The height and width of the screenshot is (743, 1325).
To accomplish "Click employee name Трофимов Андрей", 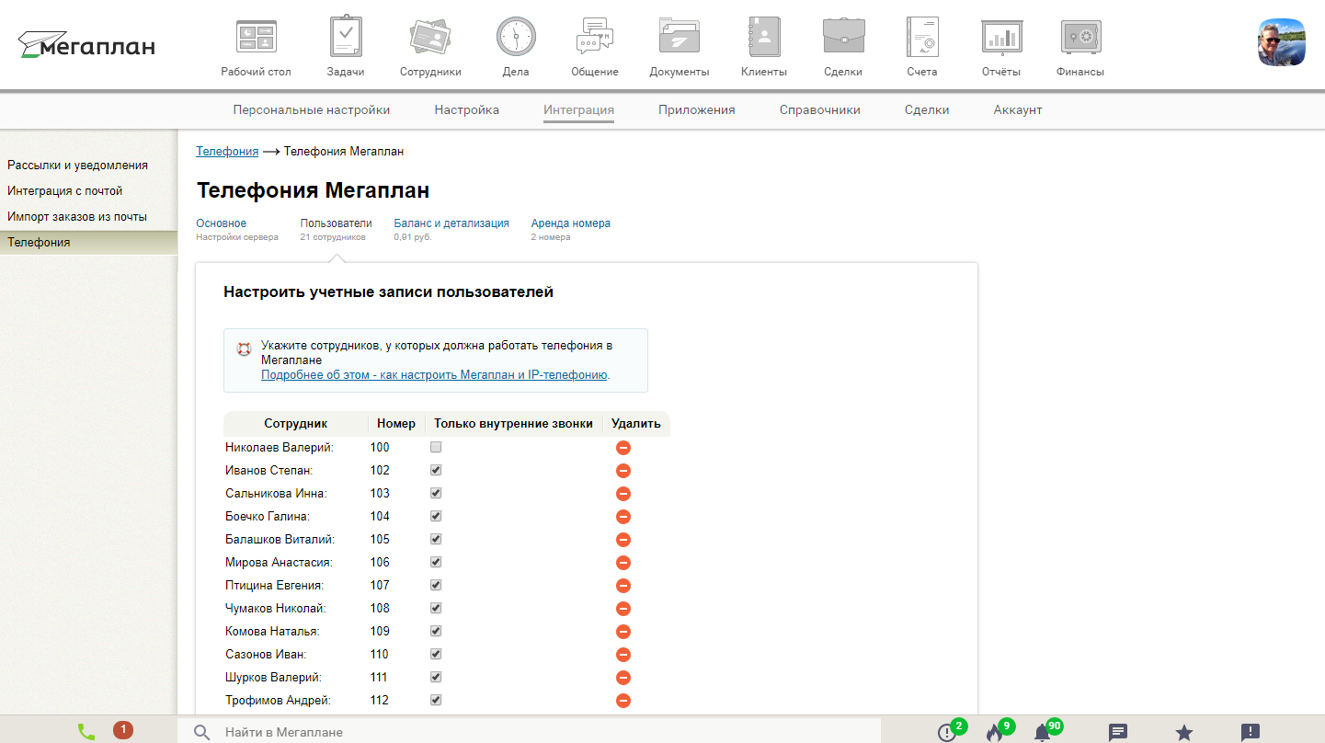I will point(278,701).
